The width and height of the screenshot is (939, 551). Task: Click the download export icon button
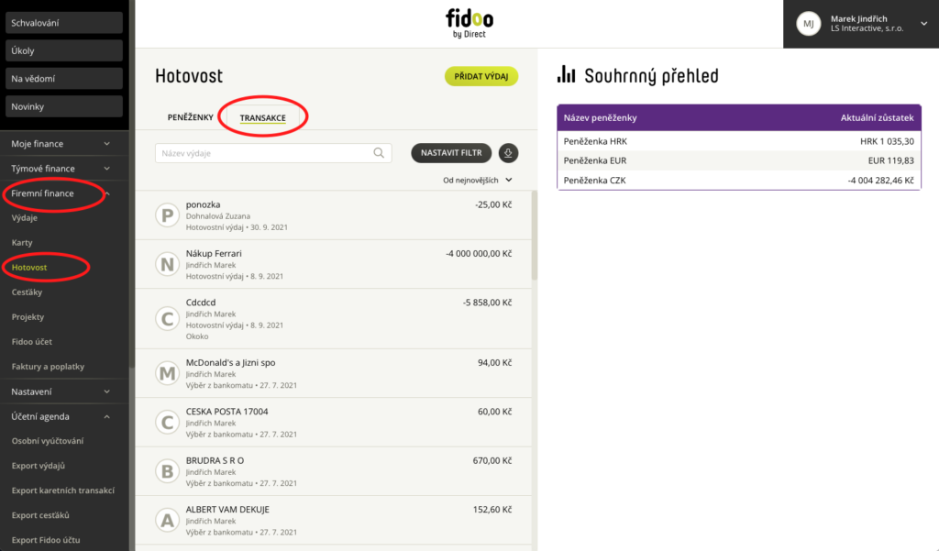(508, 153)
